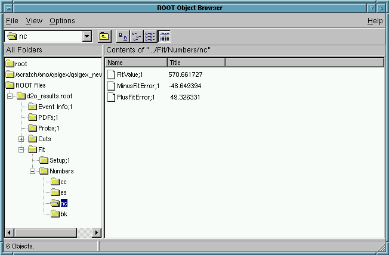Click the value -48.649394
The height and width of the screenshot is (255, 389).
click(185, 86)
